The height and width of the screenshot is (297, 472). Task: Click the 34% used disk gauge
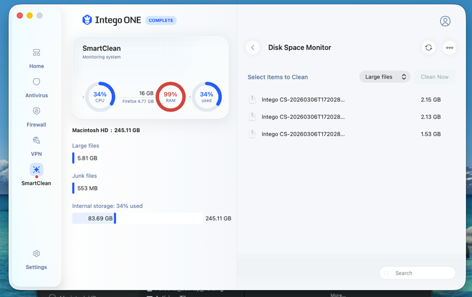point(206,97)
